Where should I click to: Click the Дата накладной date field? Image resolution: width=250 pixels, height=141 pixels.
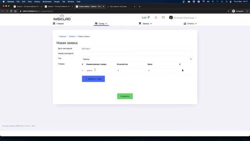tap(136, 49)
